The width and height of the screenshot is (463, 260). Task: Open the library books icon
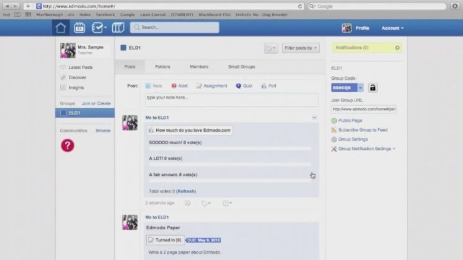point(118,28)
